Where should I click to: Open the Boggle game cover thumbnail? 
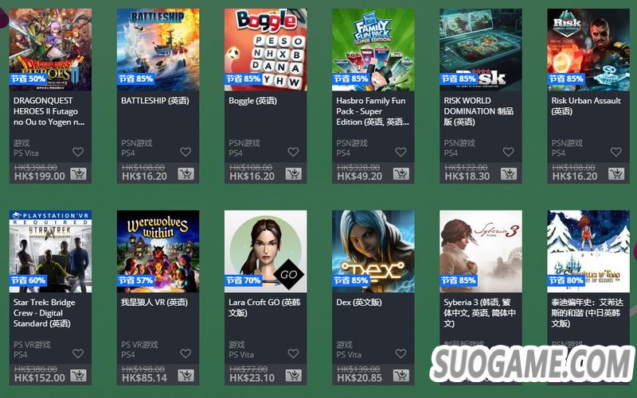coord(266,50)
